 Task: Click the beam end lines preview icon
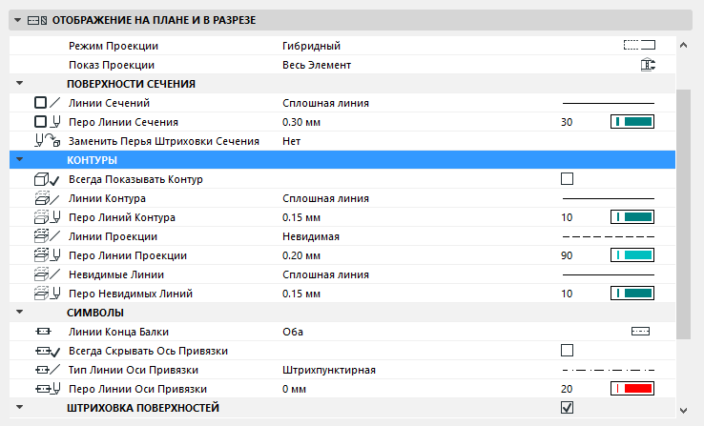640,332
